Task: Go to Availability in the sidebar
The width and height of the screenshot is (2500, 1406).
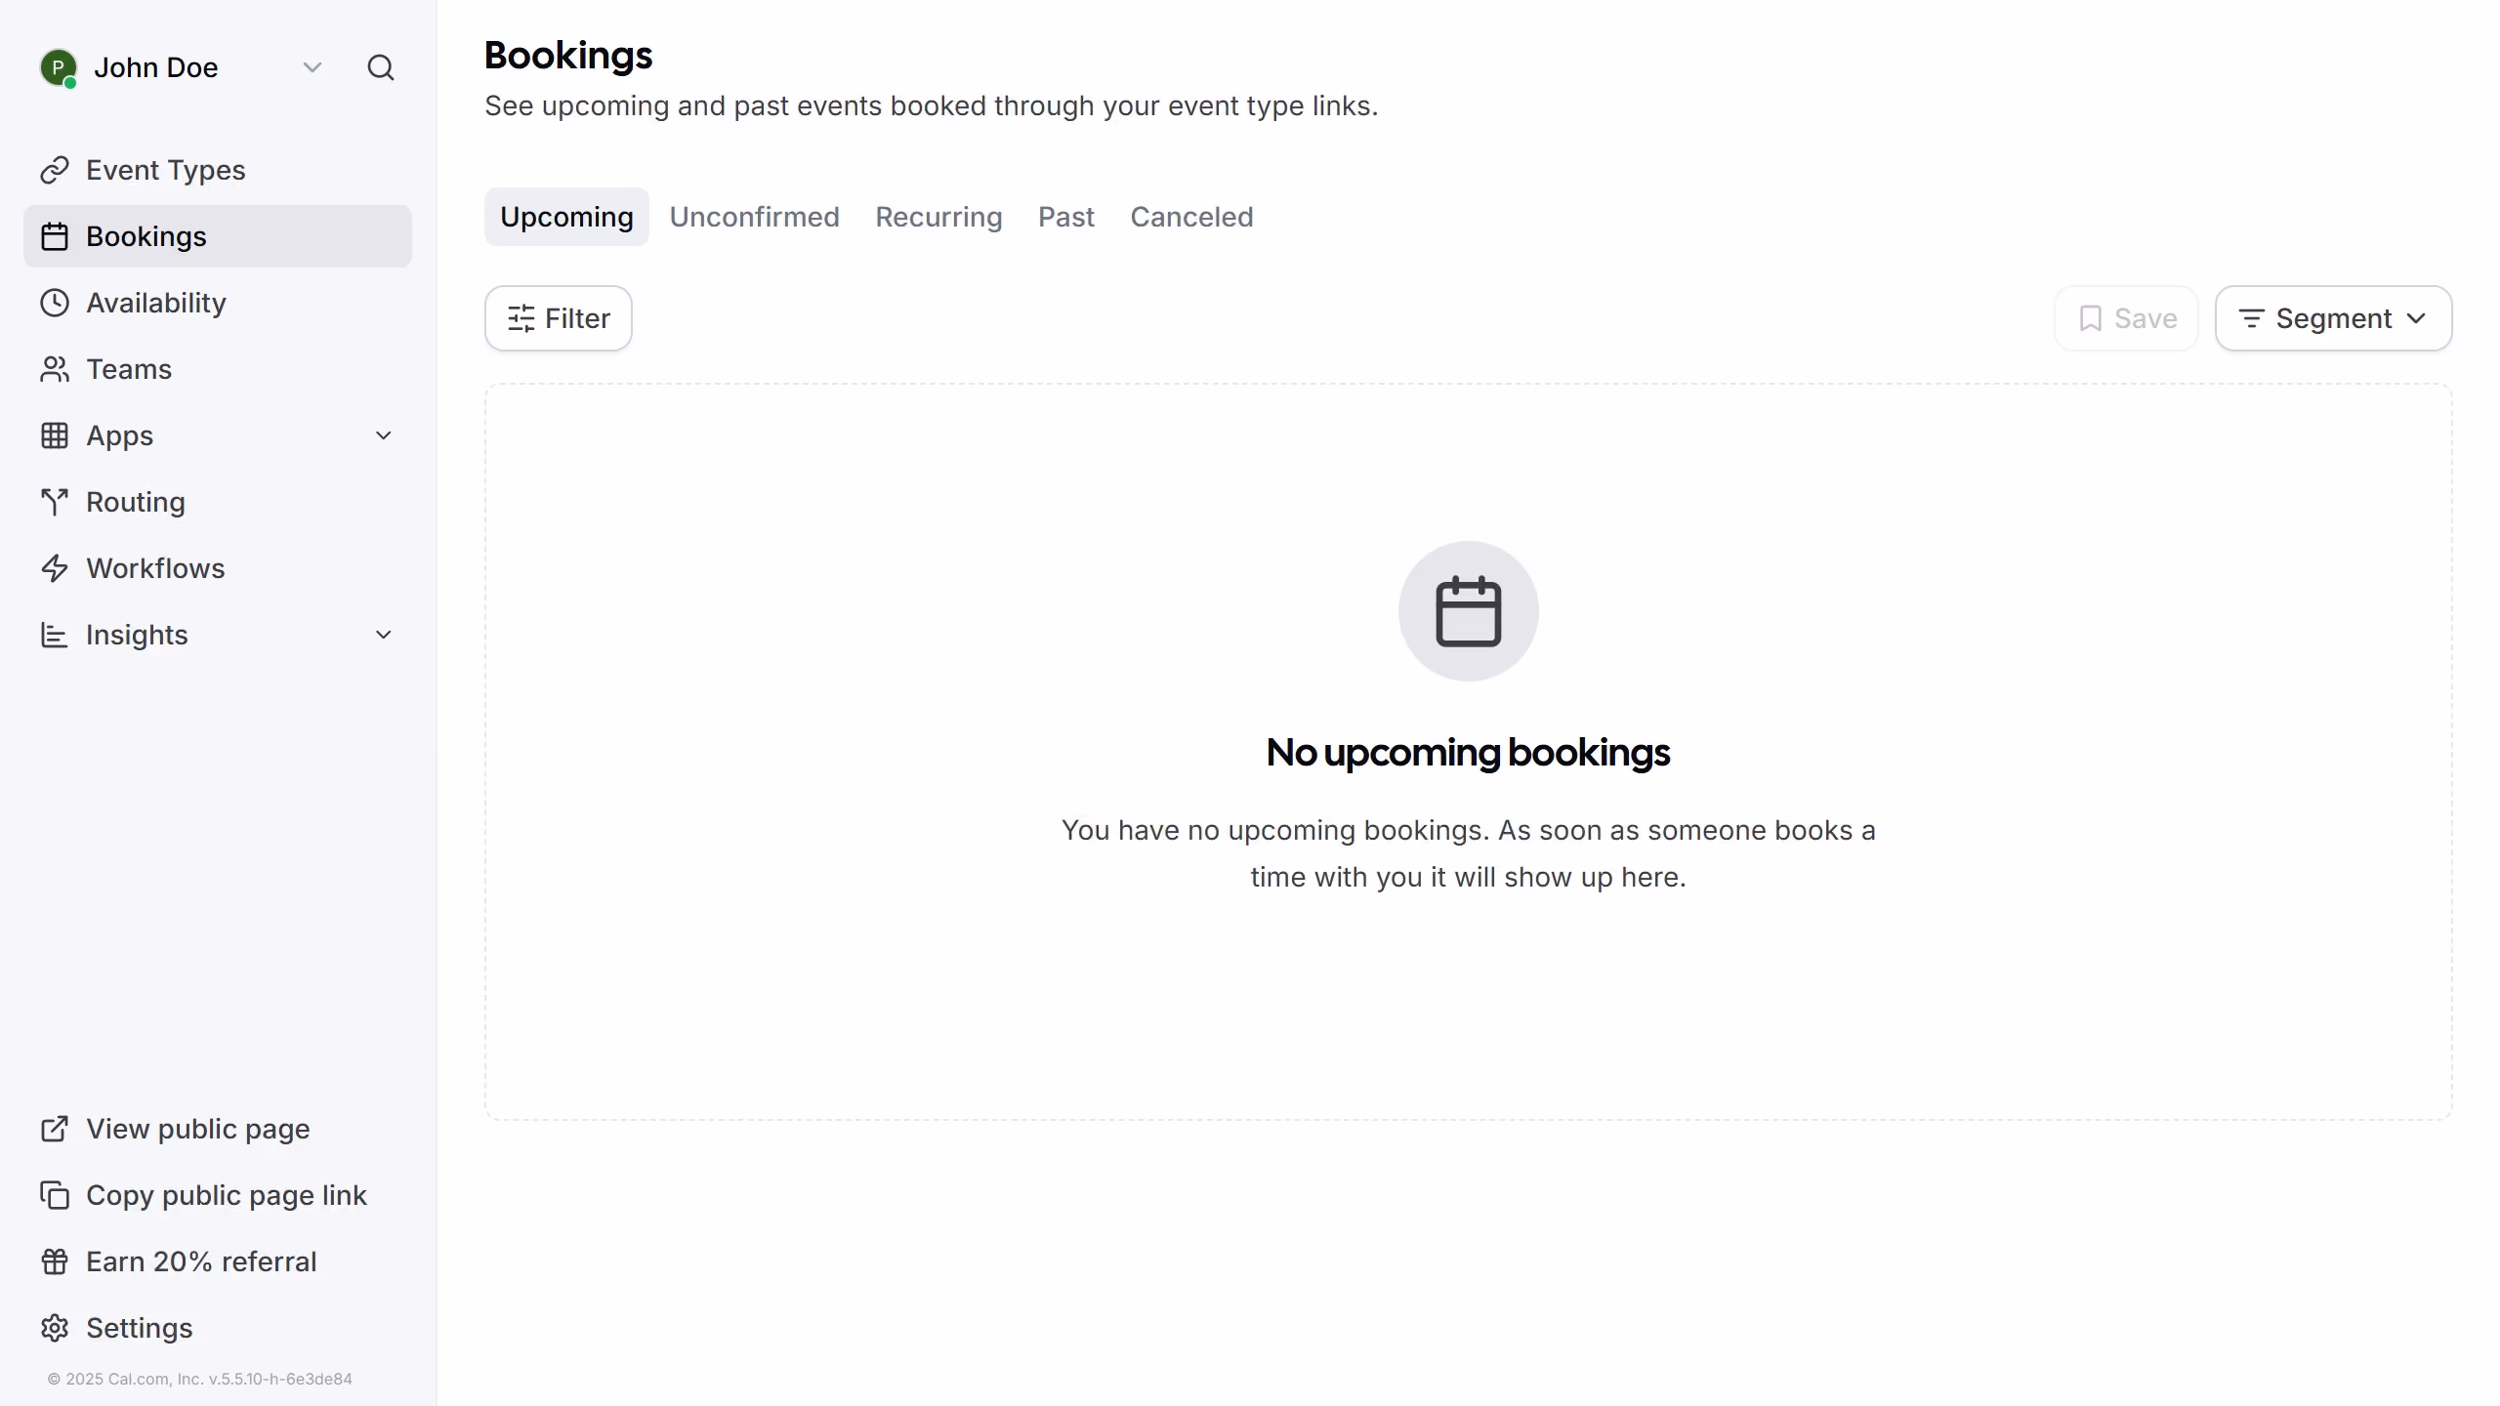Action: pos(218,303)
